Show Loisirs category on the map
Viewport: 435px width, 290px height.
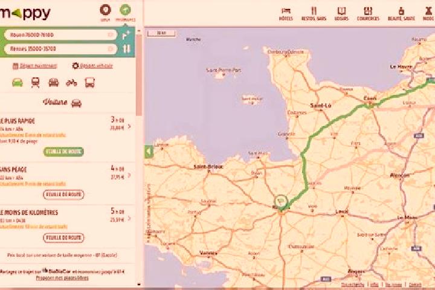pyautogui.click(x=341, y=14)
